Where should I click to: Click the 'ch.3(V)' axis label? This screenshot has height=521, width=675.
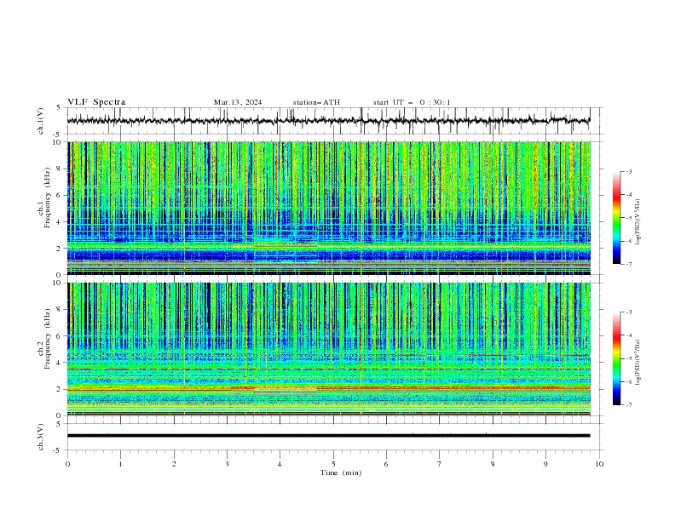point(41,437)
